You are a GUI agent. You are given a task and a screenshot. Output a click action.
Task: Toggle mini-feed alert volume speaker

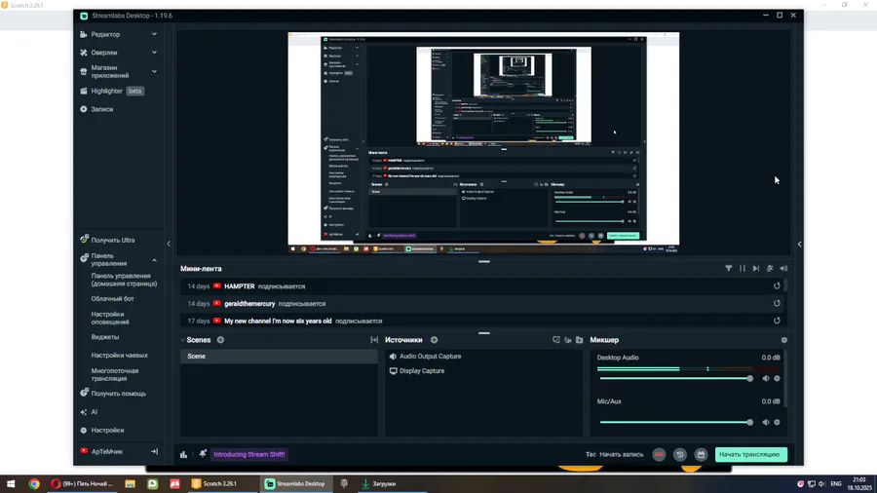click(783, 268)
